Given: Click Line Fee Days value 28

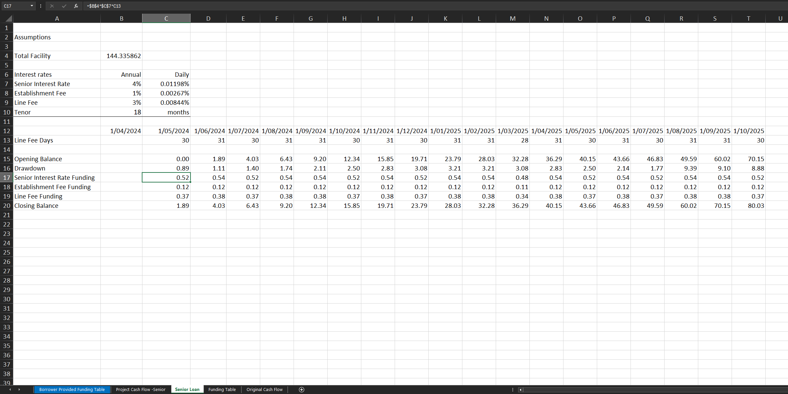Looking at the screenshot, I should click(513, 140).
